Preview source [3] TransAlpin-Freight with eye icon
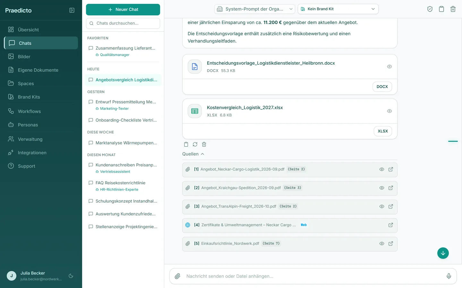The width and height of the screenshot is (462, 288). click(x=382, y=206)
